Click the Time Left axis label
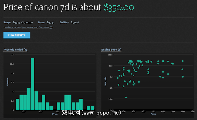Viewport: 197px width, 120px height. 106,82
